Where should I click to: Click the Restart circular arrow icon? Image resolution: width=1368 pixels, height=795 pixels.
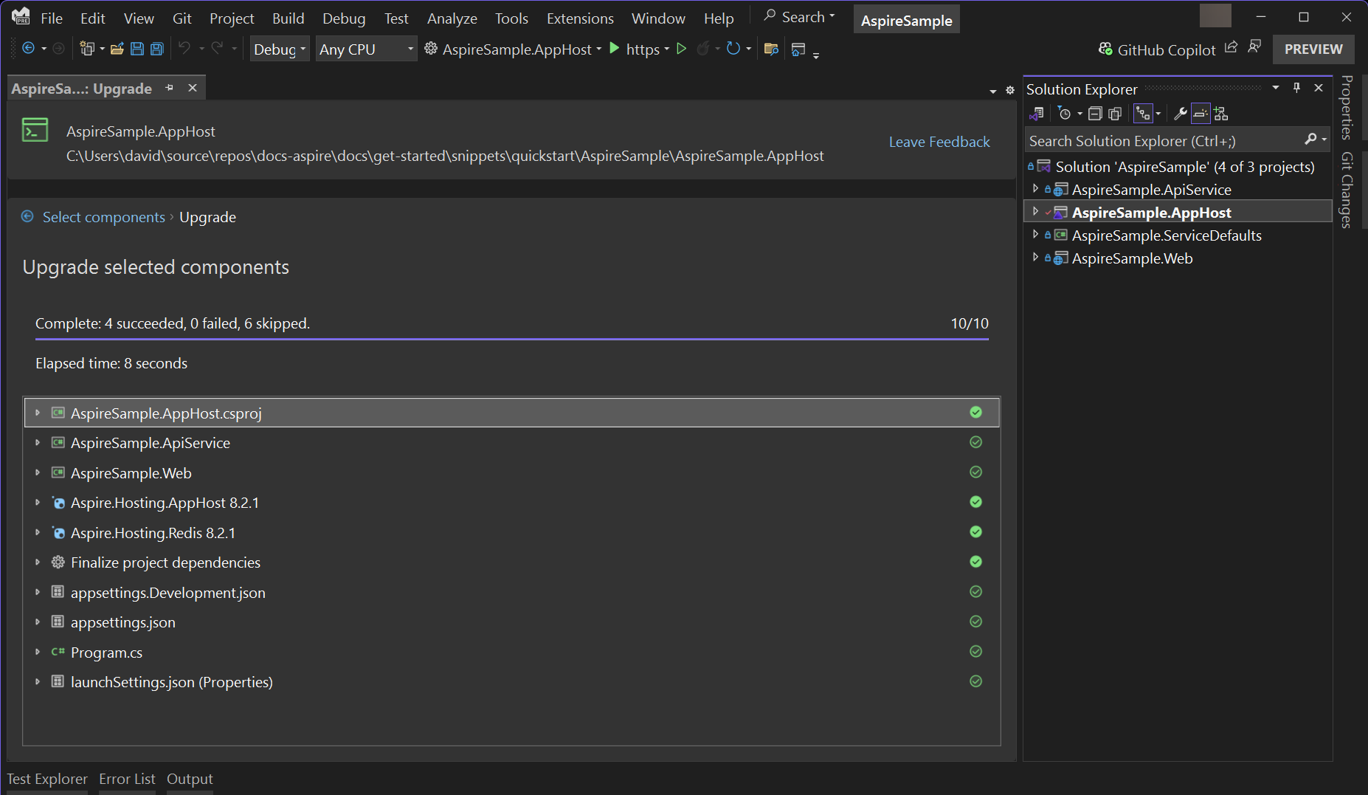tap(733, 49)
